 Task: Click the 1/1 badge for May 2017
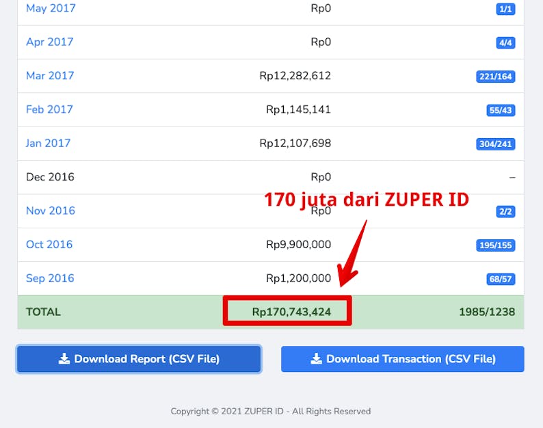(x=505, y=10)
